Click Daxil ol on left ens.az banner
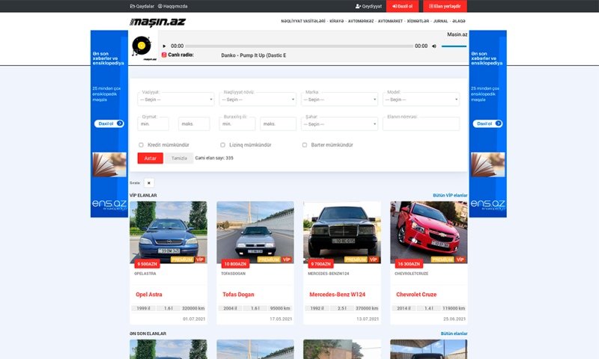This screenshot has width=599, height=359. pyautogui.click(x=109, y=123)
